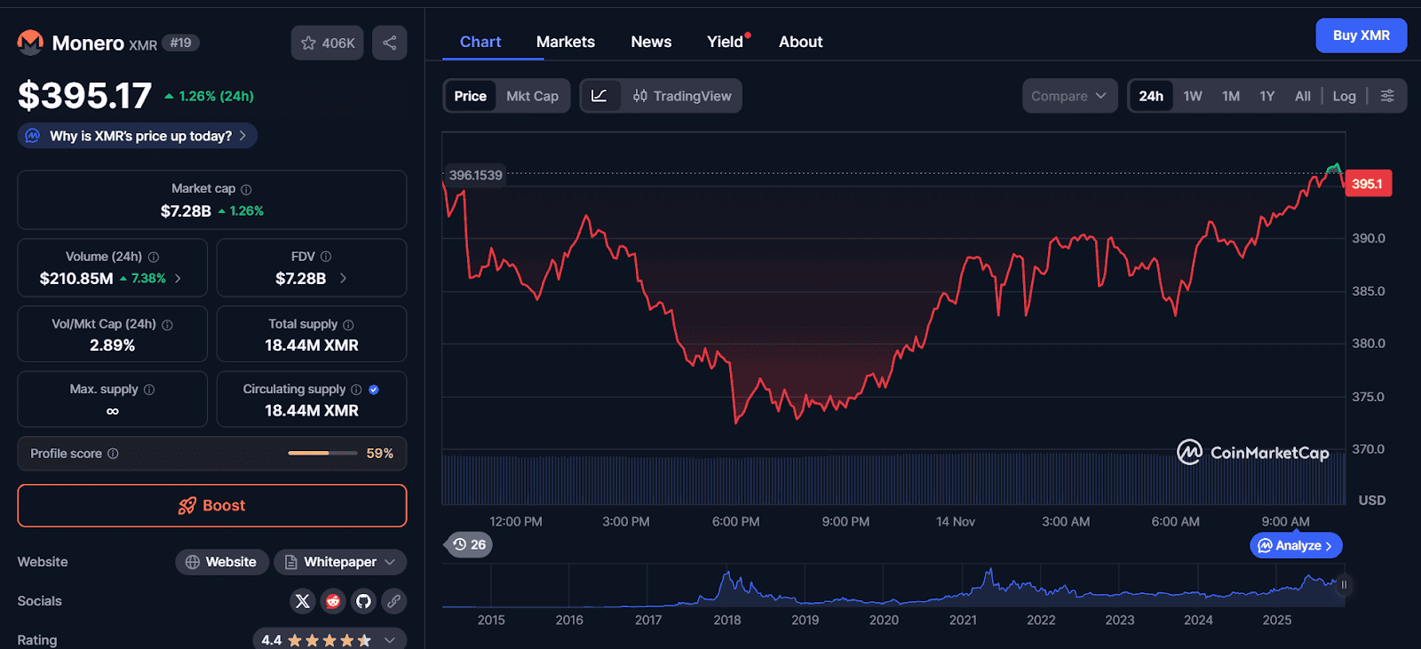Click the range slider handle on history timeline
1421x649 pixels.
point(1343,584)
